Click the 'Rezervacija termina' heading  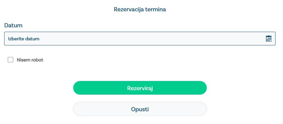(x=140, y=9)
